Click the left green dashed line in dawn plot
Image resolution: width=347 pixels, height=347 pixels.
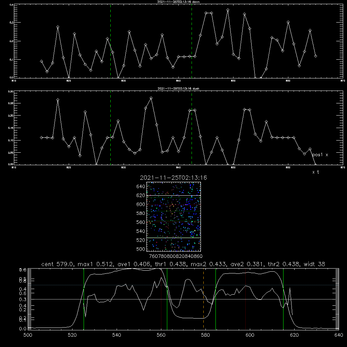pos(110,41)
